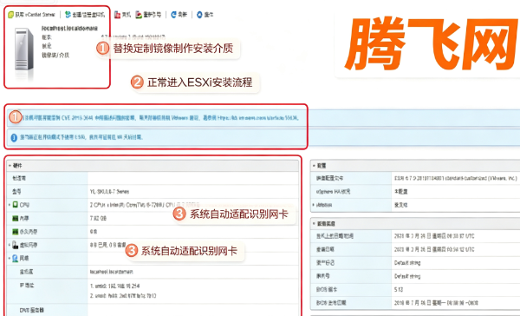
Task: Open the kb.vmware.com article link
Action: click(257, 117)
